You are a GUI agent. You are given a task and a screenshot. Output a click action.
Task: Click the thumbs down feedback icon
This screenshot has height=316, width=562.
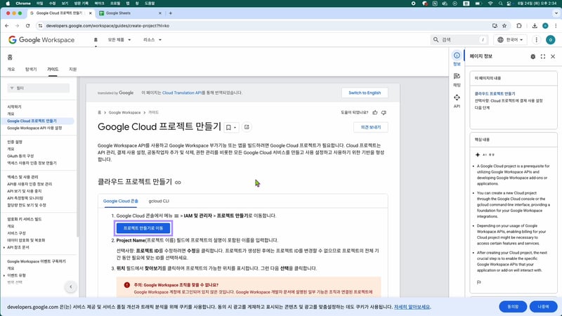384,112
